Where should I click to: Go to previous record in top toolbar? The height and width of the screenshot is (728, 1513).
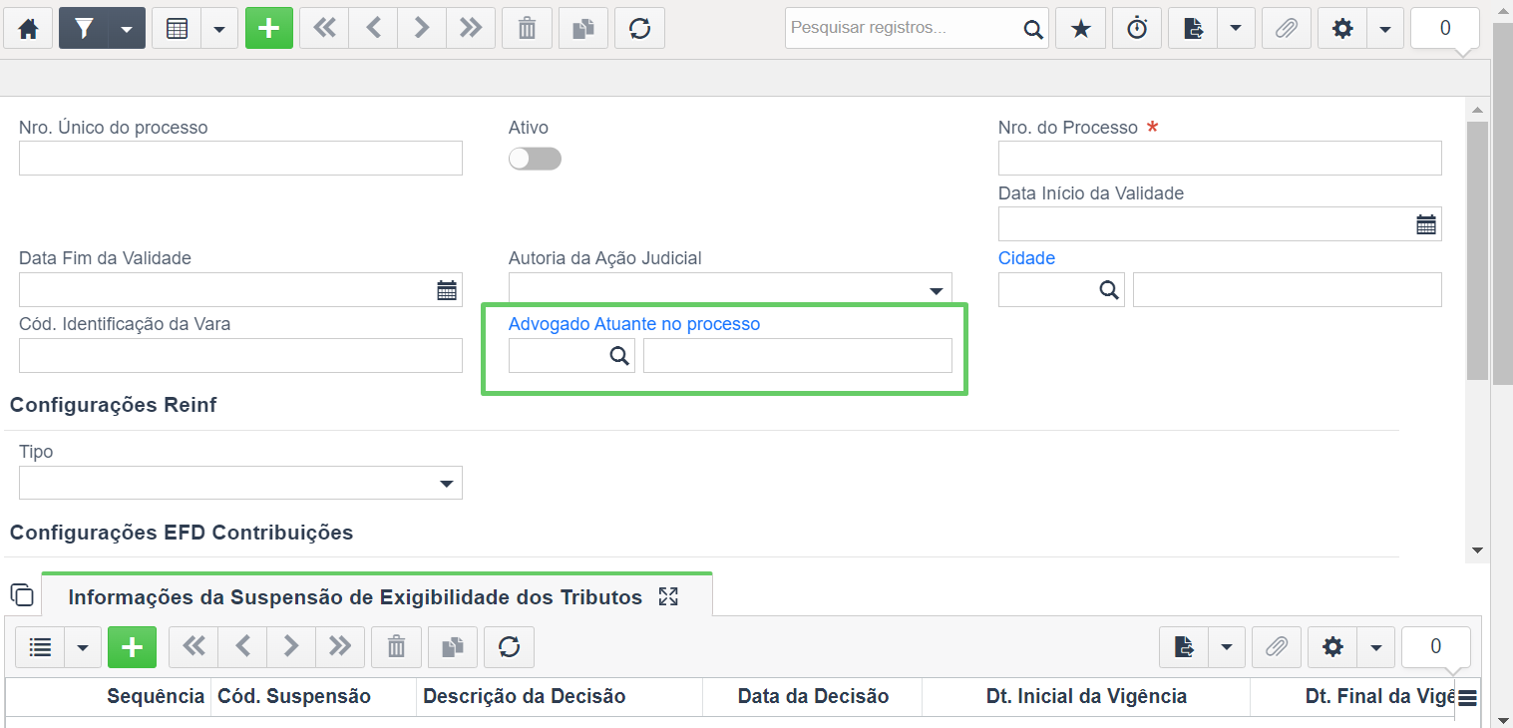tap(373, 28)
